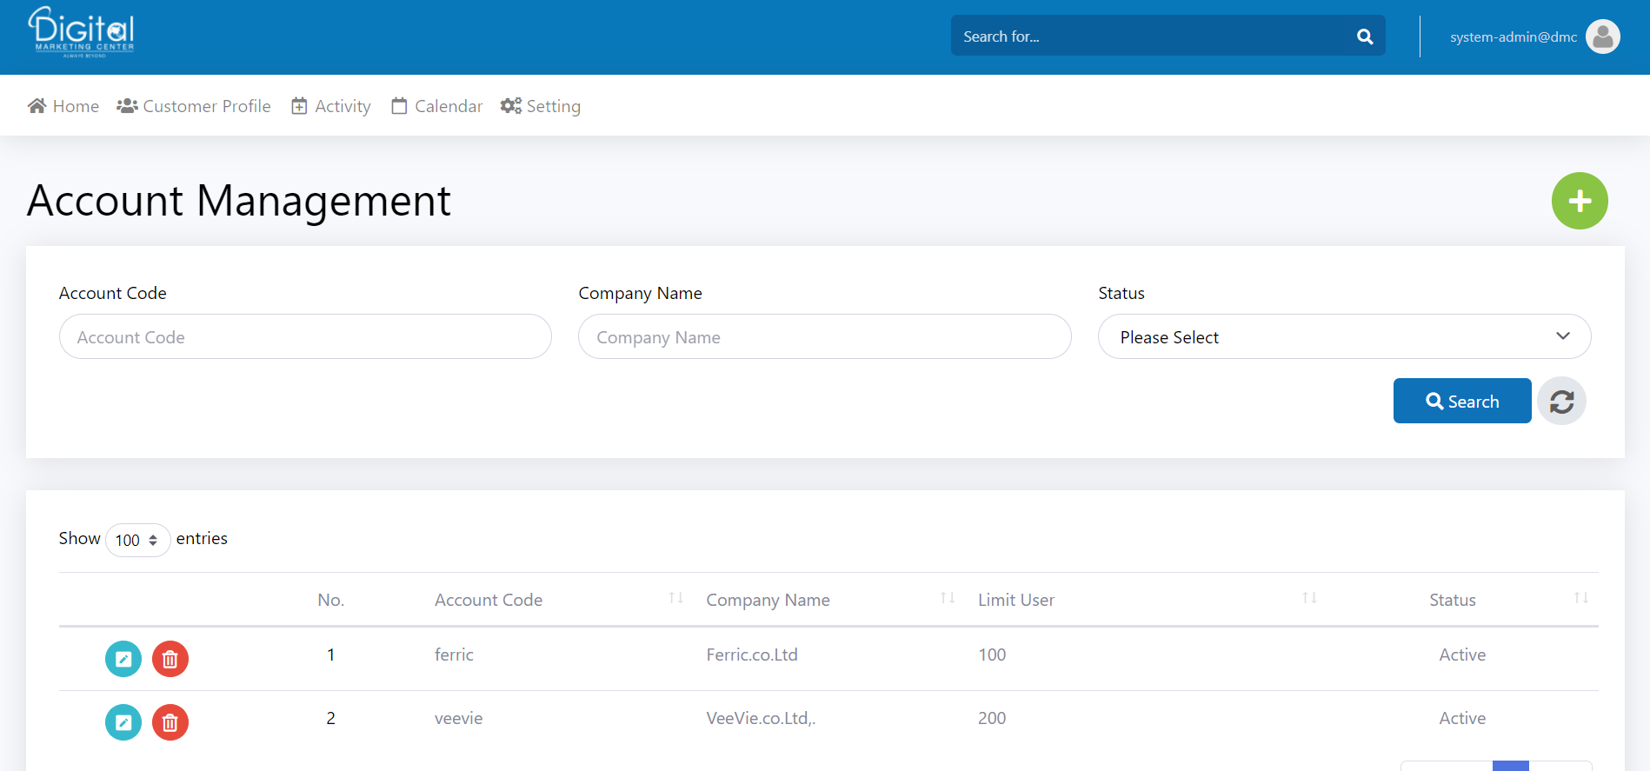Click the system-admin@dmc username link
Viewport: 1650px width, 771px height.
tap(1513, 37)
